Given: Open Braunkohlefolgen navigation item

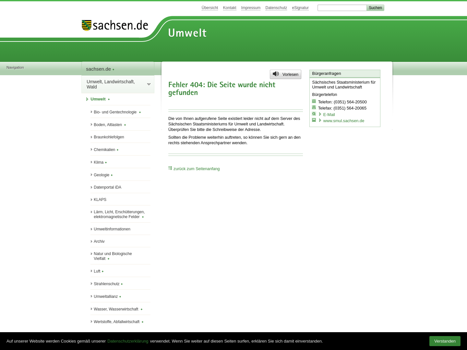Looking at the screenshot, I should click(x=109, y=137).
